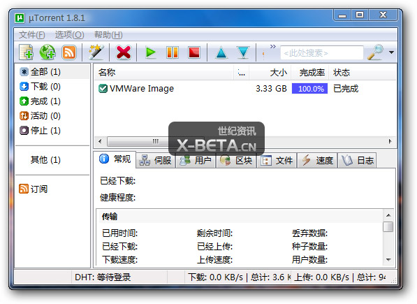This screenshot has height=304, width=417.
Task: Add a new torrent file
Action: 26,52
